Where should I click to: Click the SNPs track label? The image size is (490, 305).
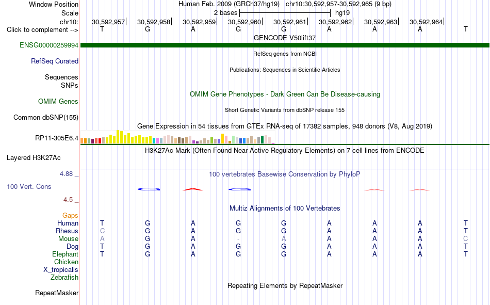point(70,85)
